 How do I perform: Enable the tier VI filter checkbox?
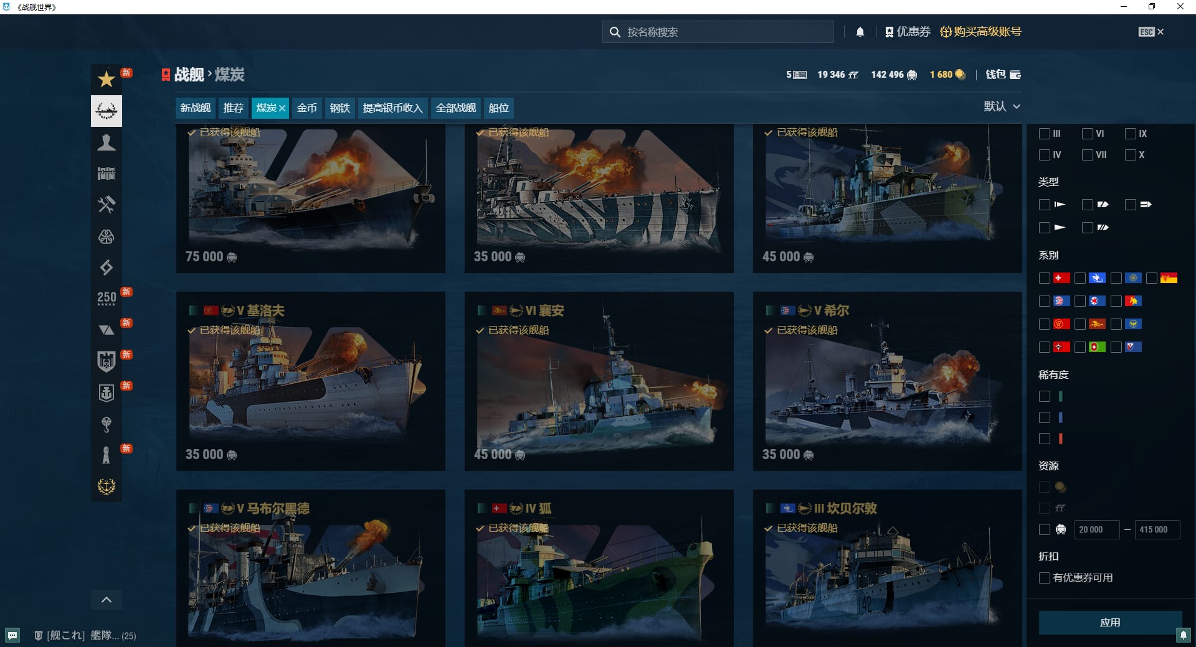click(1088, 134)
